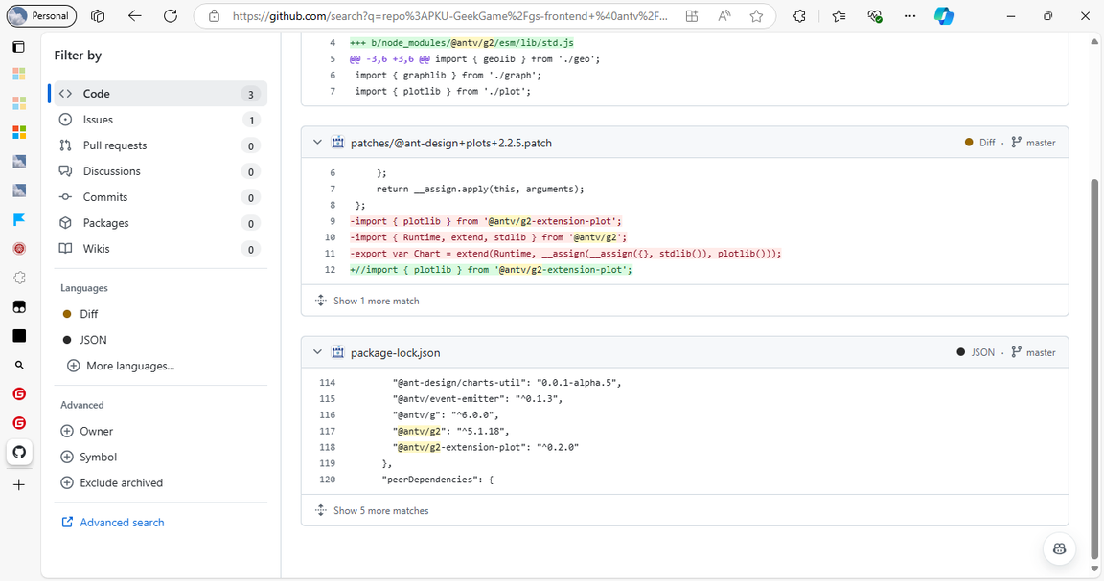Toggle the vertical tabs pane icon
1104x581 pixels.
[19, 47]
